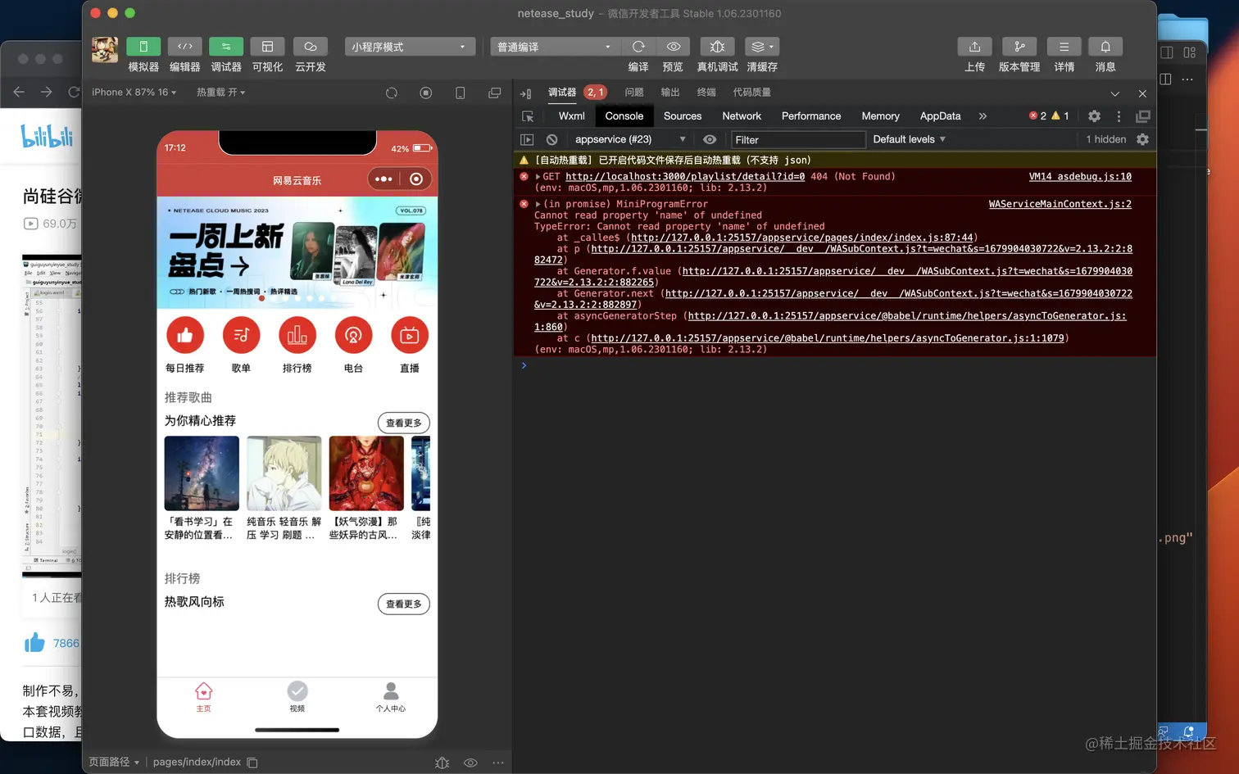Click the 清缓存 clear cache icon

click(x=761, y=47)
